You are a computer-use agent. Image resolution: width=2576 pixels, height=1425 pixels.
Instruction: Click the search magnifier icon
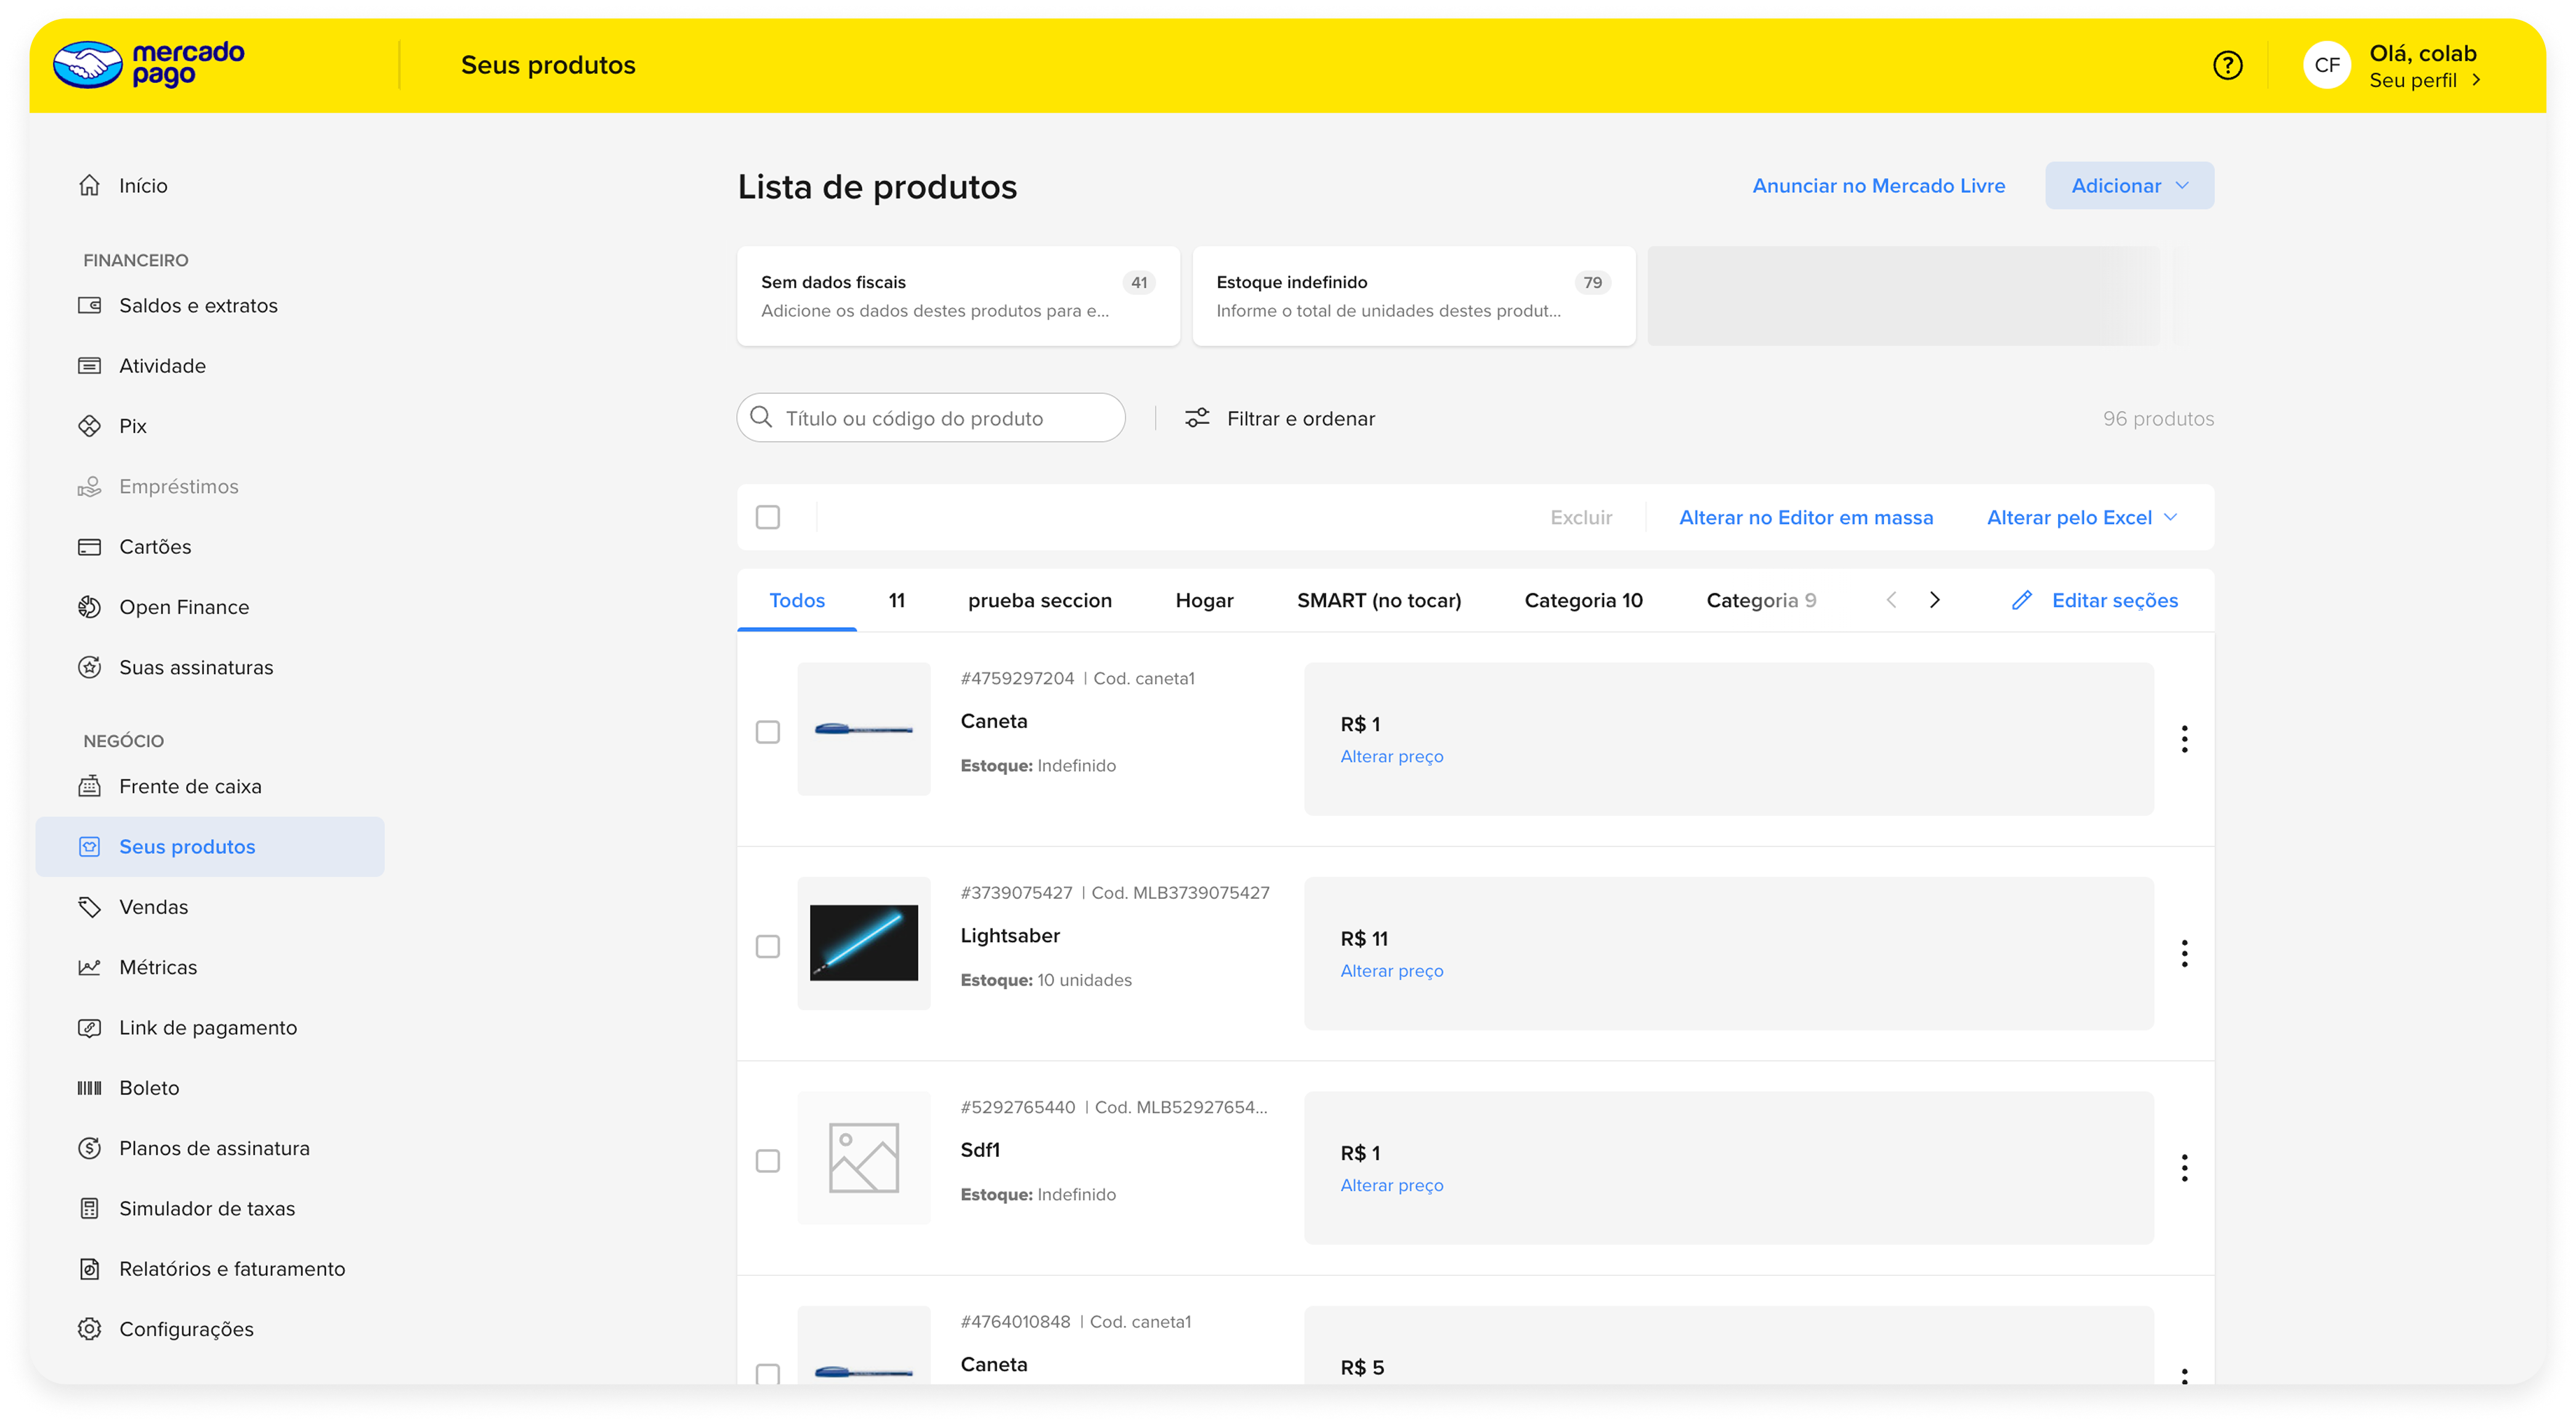point(761,417)
